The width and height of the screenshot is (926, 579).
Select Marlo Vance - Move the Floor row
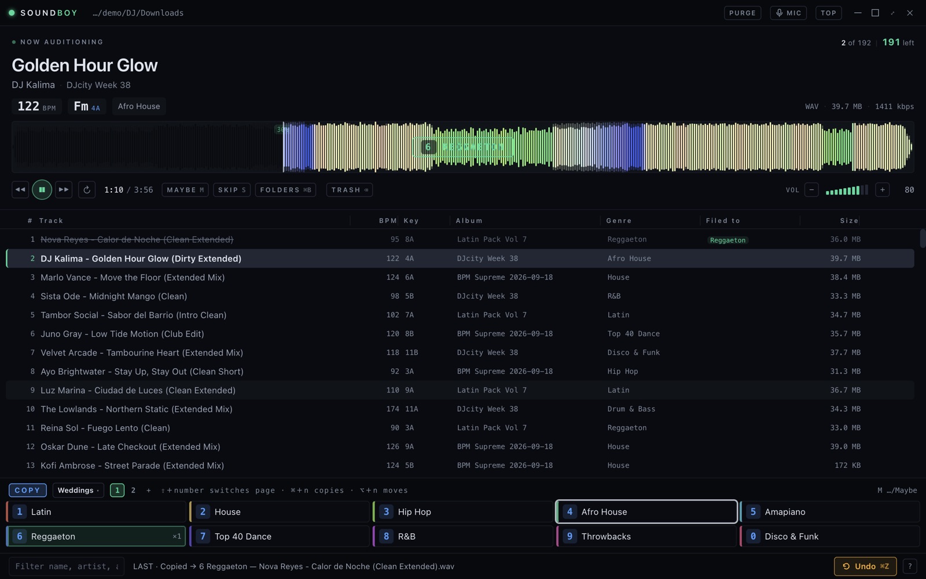460,277
